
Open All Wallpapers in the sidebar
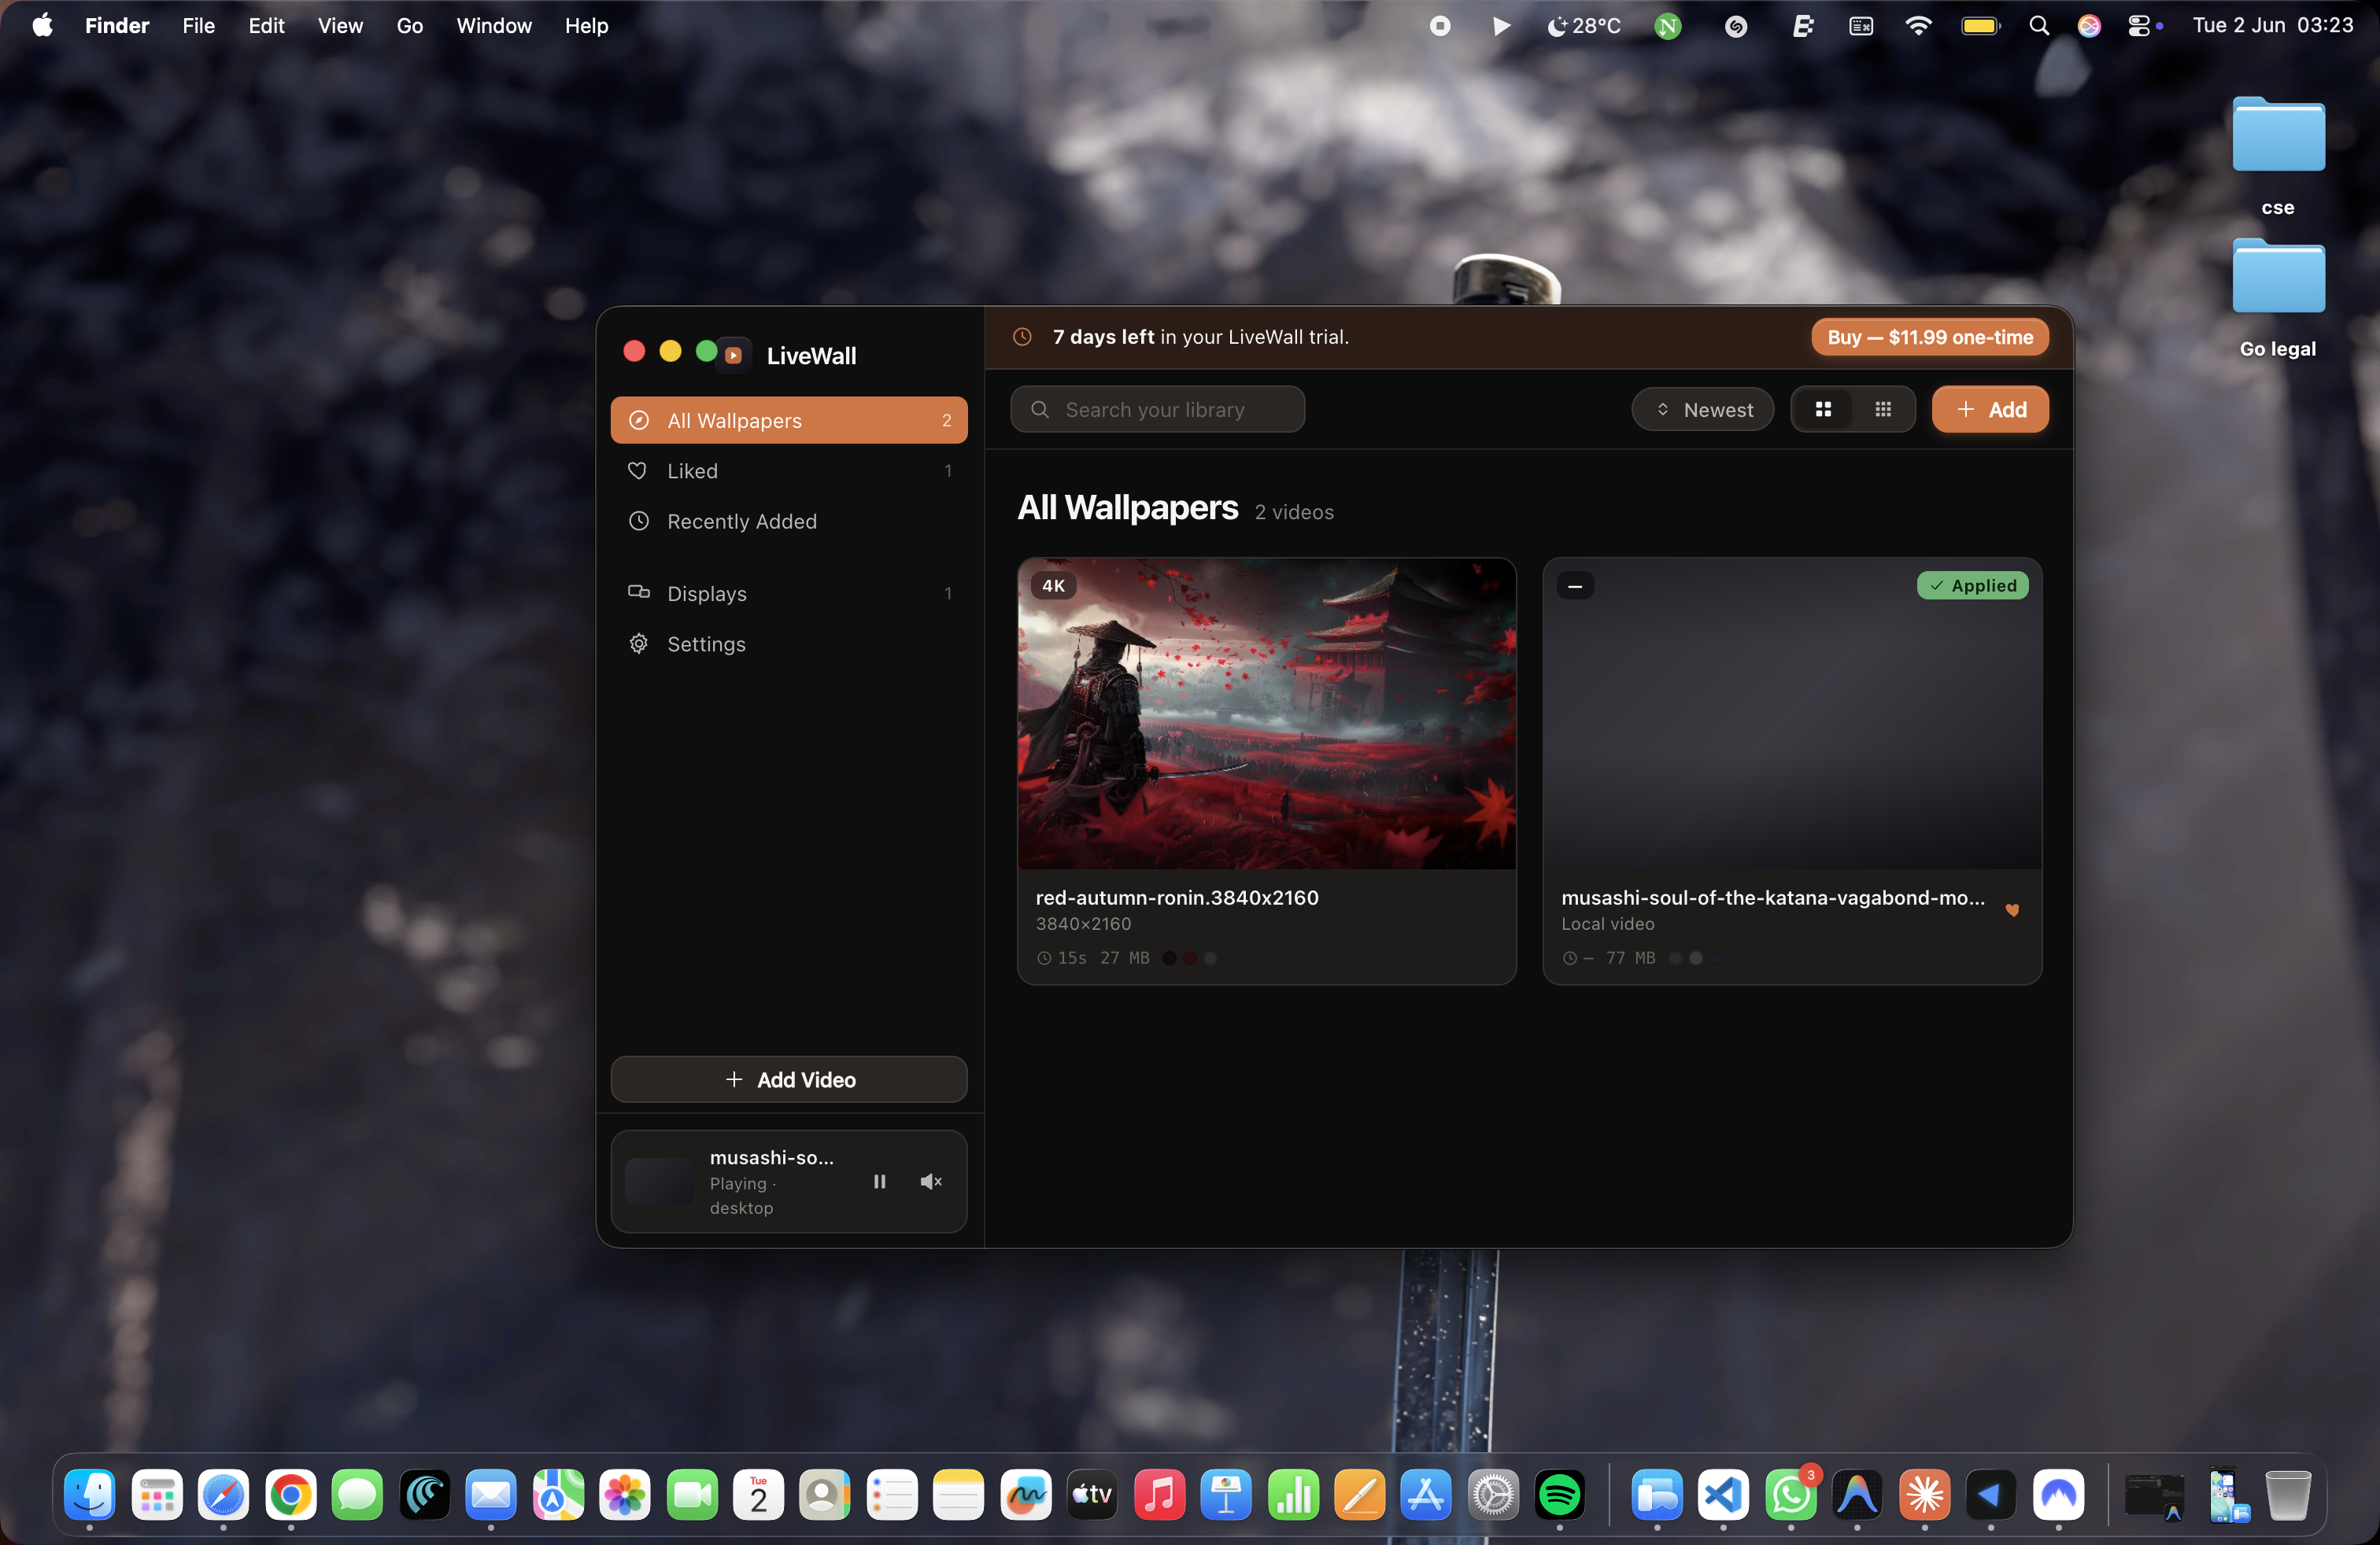tap(788, 420)
